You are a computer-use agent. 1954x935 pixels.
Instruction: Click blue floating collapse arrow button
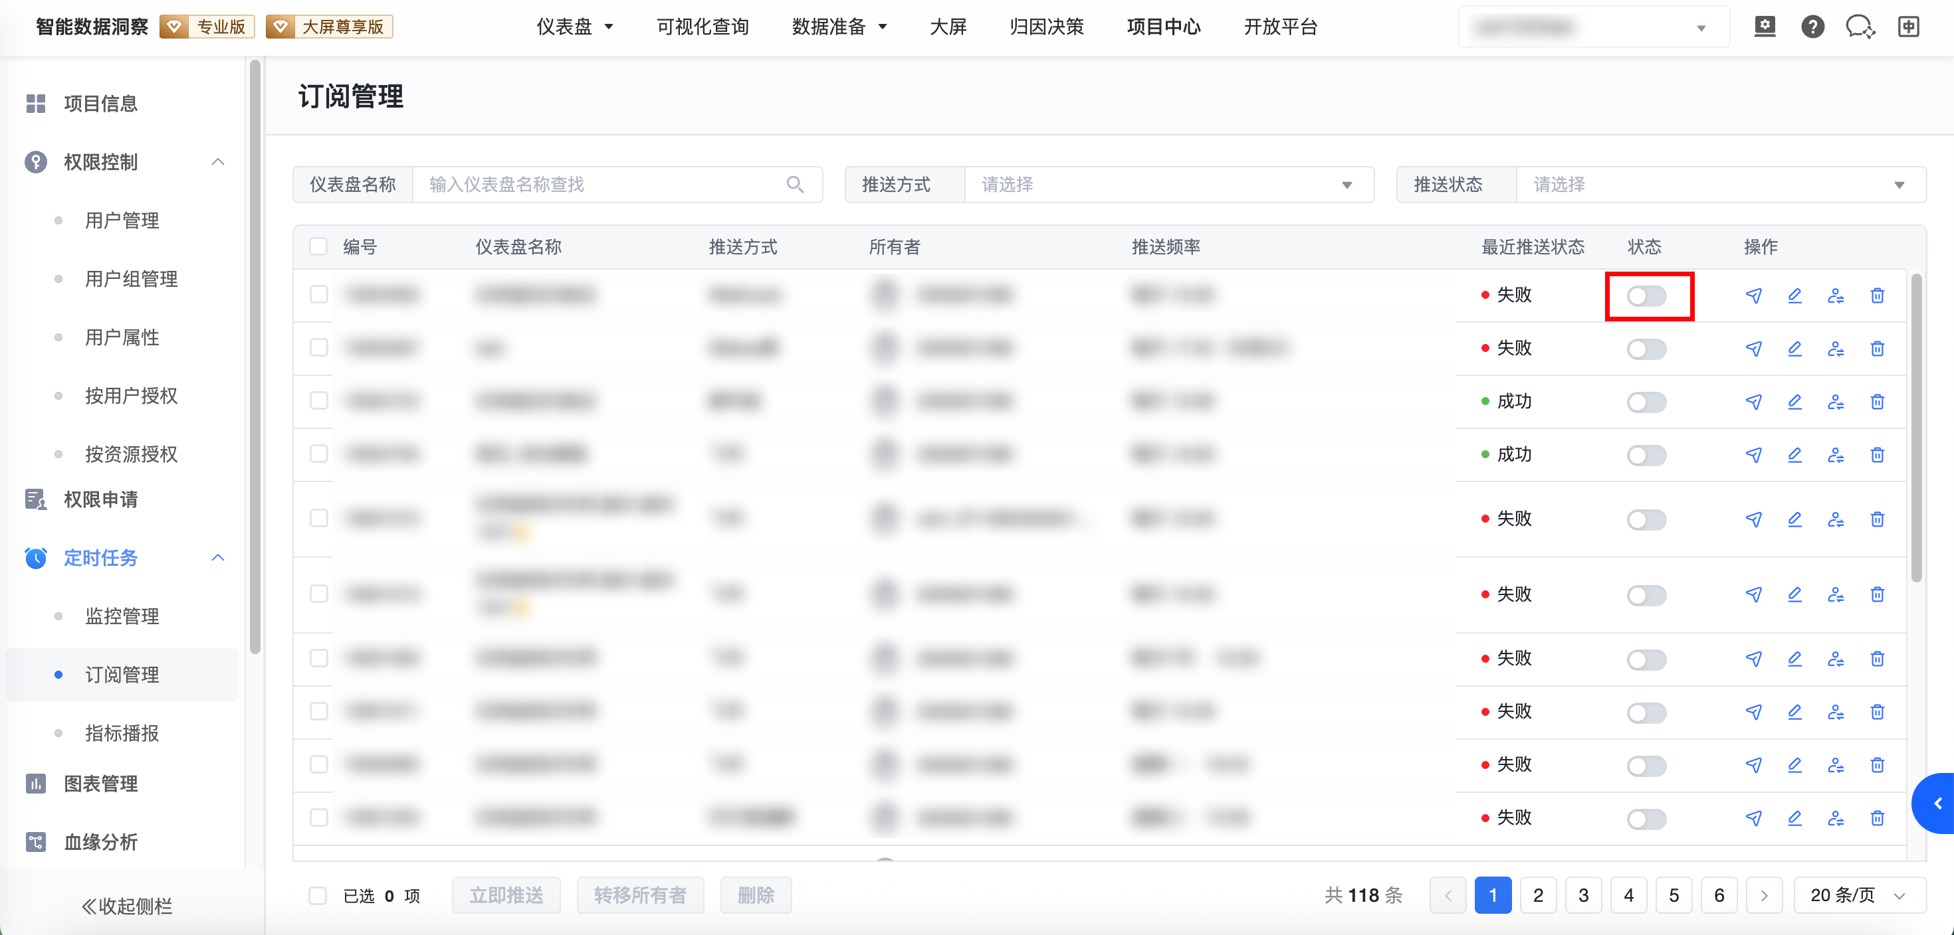[x=1937, y=803]
